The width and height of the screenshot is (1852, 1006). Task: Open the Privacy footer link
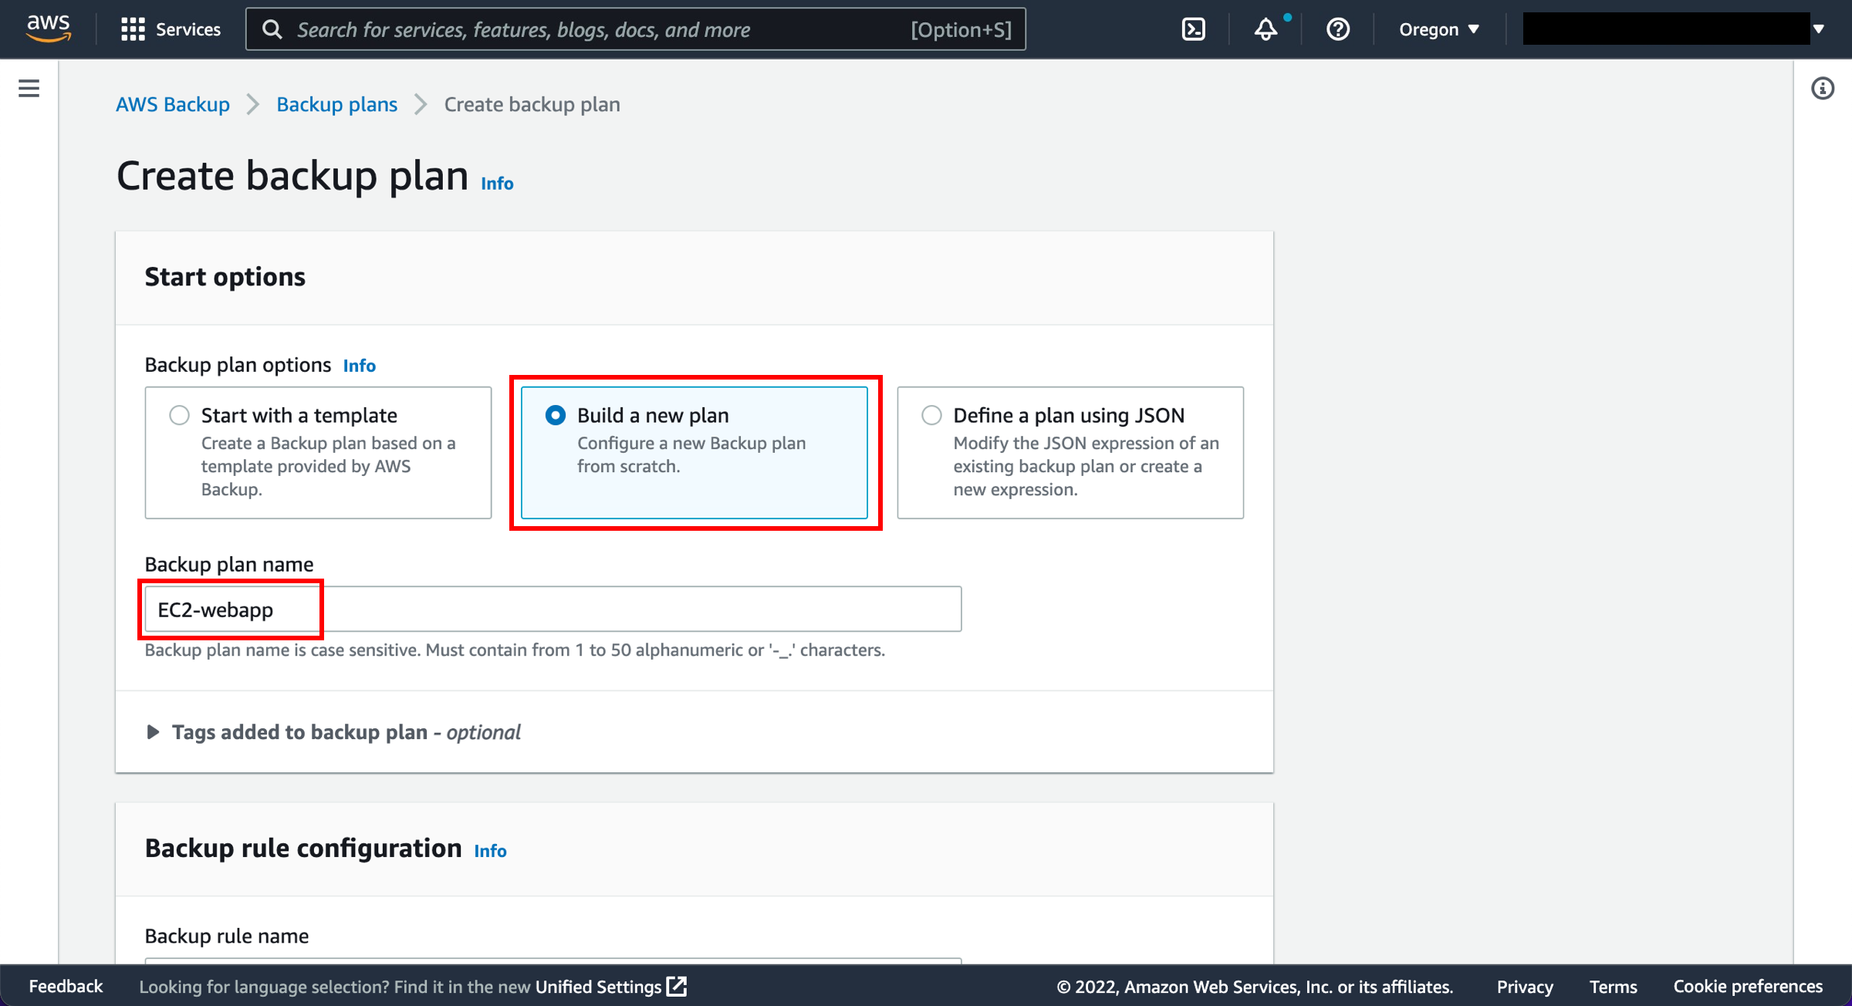tap(1525, 986)
